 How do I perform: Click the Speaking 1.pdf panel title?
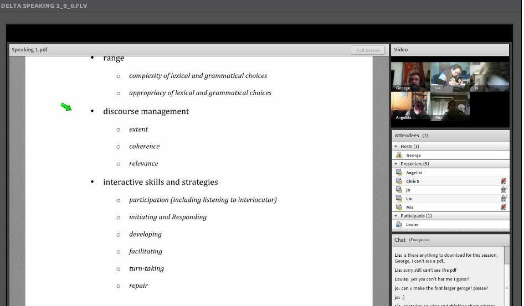[x=30, y=50]
